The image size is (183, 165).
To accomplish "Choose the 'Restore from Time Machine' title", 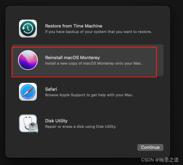I will (x=74, y=26).
